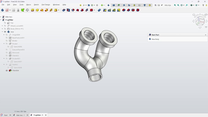Open the Additive Primitive dropdown arrow

[x=58, y=10]
